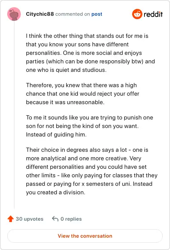This screenshot has width=170, height=250.
Task: Click the Reddit Snoo logo icon
Action: click(x=137, y=14)
